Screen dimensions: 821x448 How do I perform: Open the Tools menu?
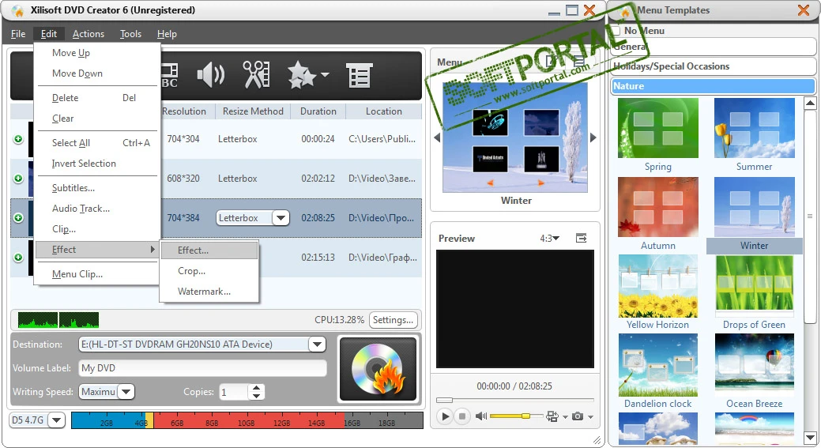[130, 34]
